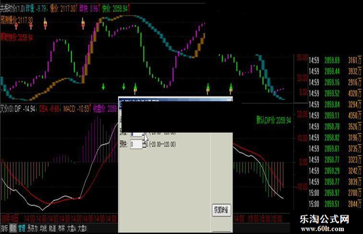Select the 2700万 volume cell
The height and width of the screenshot is (234, 363).
point(355,193)
